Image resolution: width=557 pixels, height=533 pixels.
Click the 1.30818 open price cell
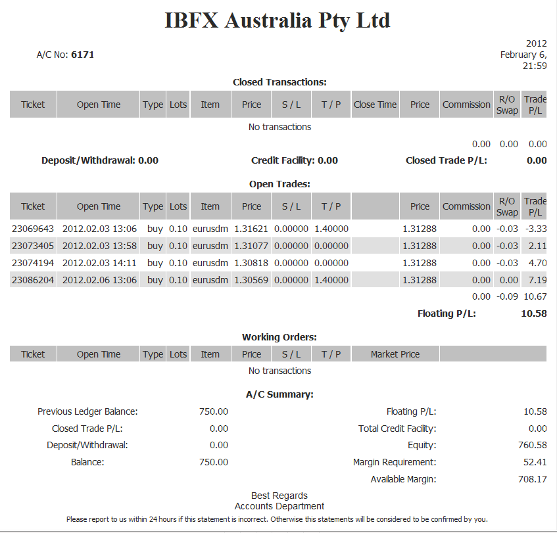[251, 263]
